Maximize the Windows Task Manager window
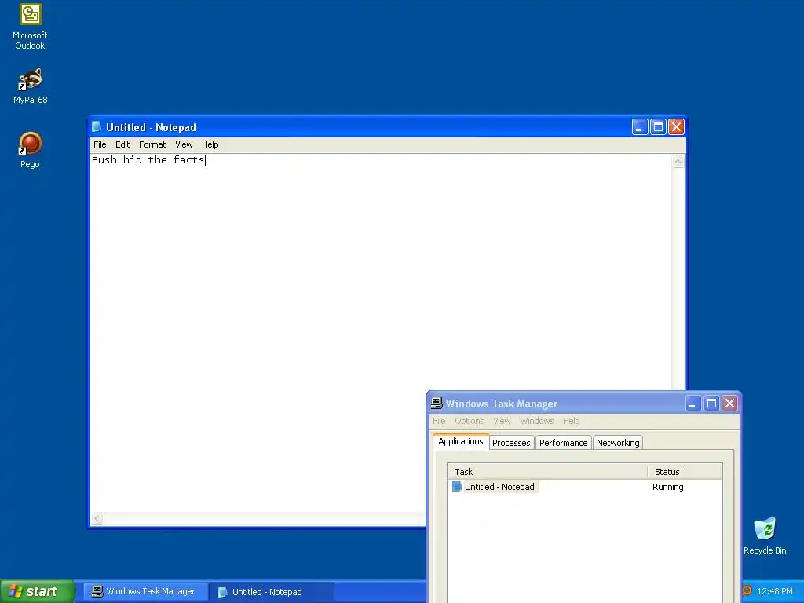Screen dimensions: 804x603 (711, 404)
